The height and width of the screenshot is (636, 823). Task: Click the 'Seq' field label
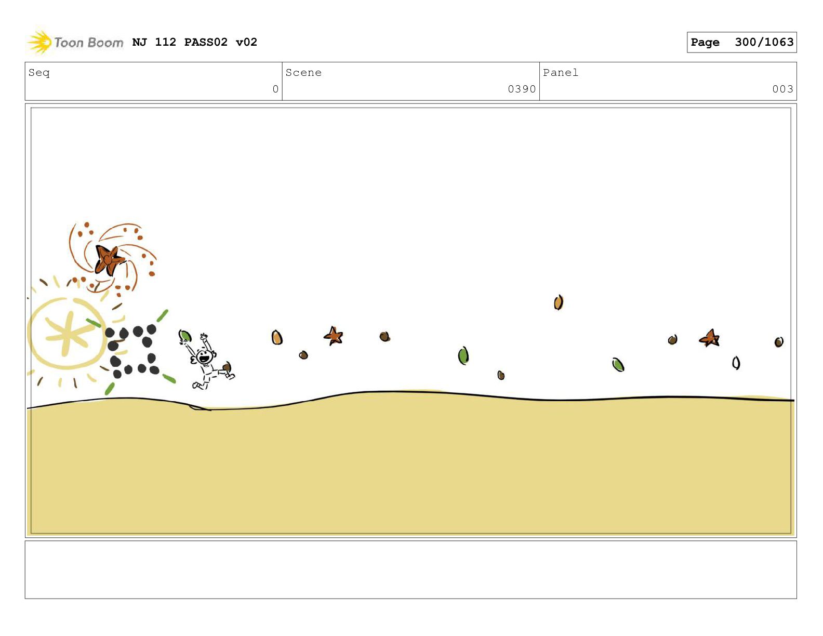[39, 73]
